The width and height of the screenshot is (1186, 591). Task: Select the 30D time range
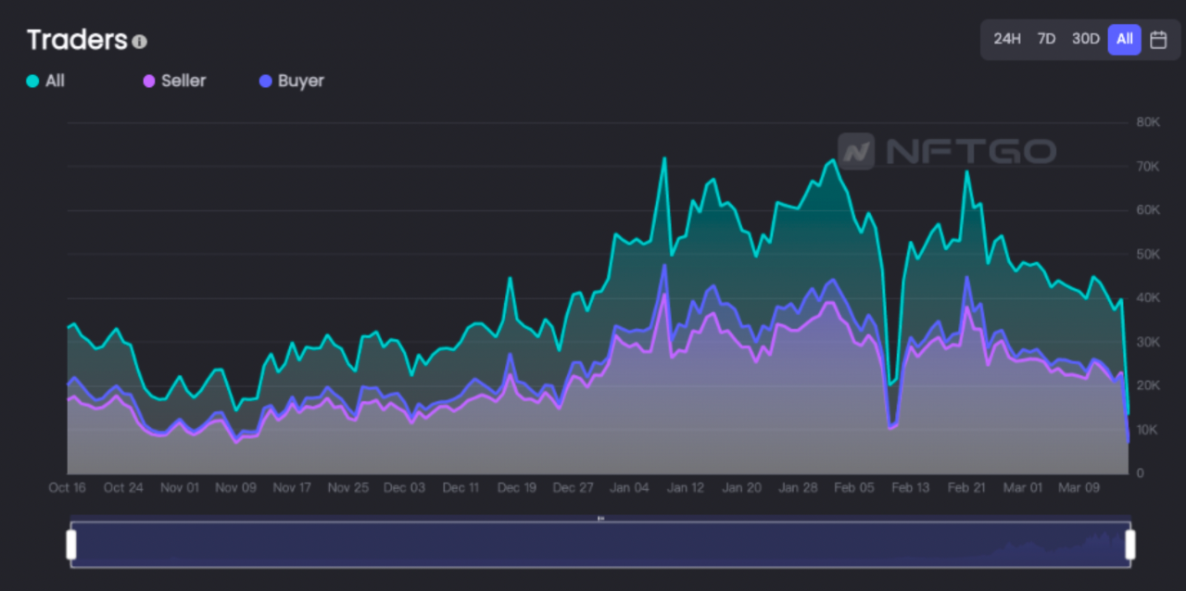point(1085,39)
